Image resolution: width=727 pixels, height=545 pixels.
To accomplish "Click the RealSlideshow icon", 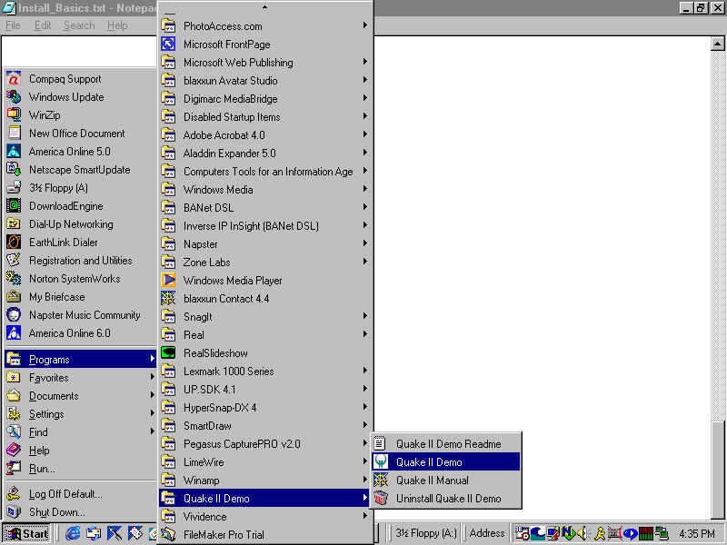I will 168,353.
